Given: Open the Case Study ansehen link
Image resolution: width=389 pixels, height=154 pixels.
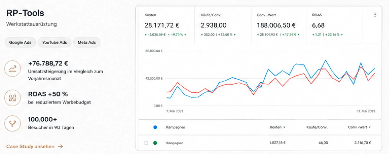Looking at the screenshot, I should point(34,146).
